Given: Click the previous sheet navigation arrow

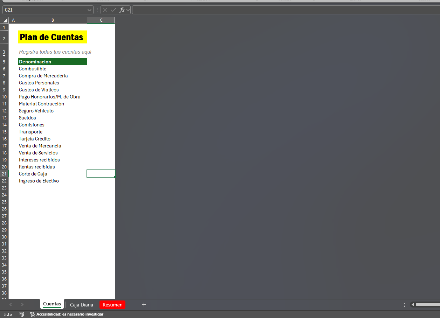Looking at the screenshot, I should tap(11, 304).
